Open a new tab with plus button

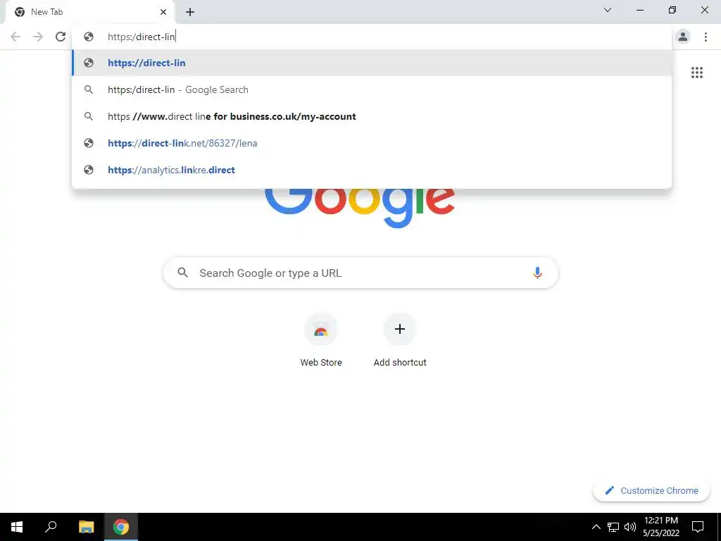tap(190, 12)
